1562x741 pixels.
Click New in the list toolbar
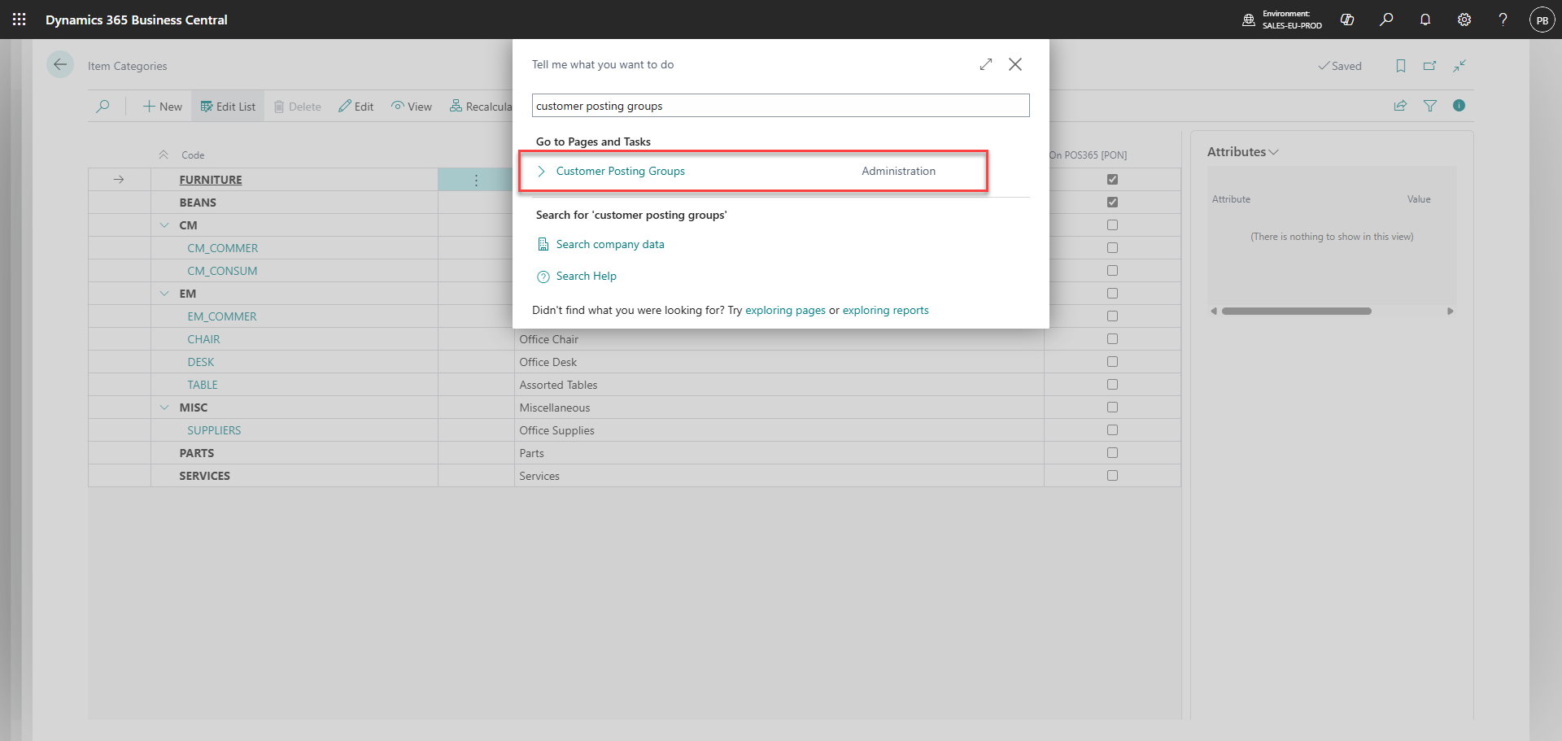(x=163, y=107)
